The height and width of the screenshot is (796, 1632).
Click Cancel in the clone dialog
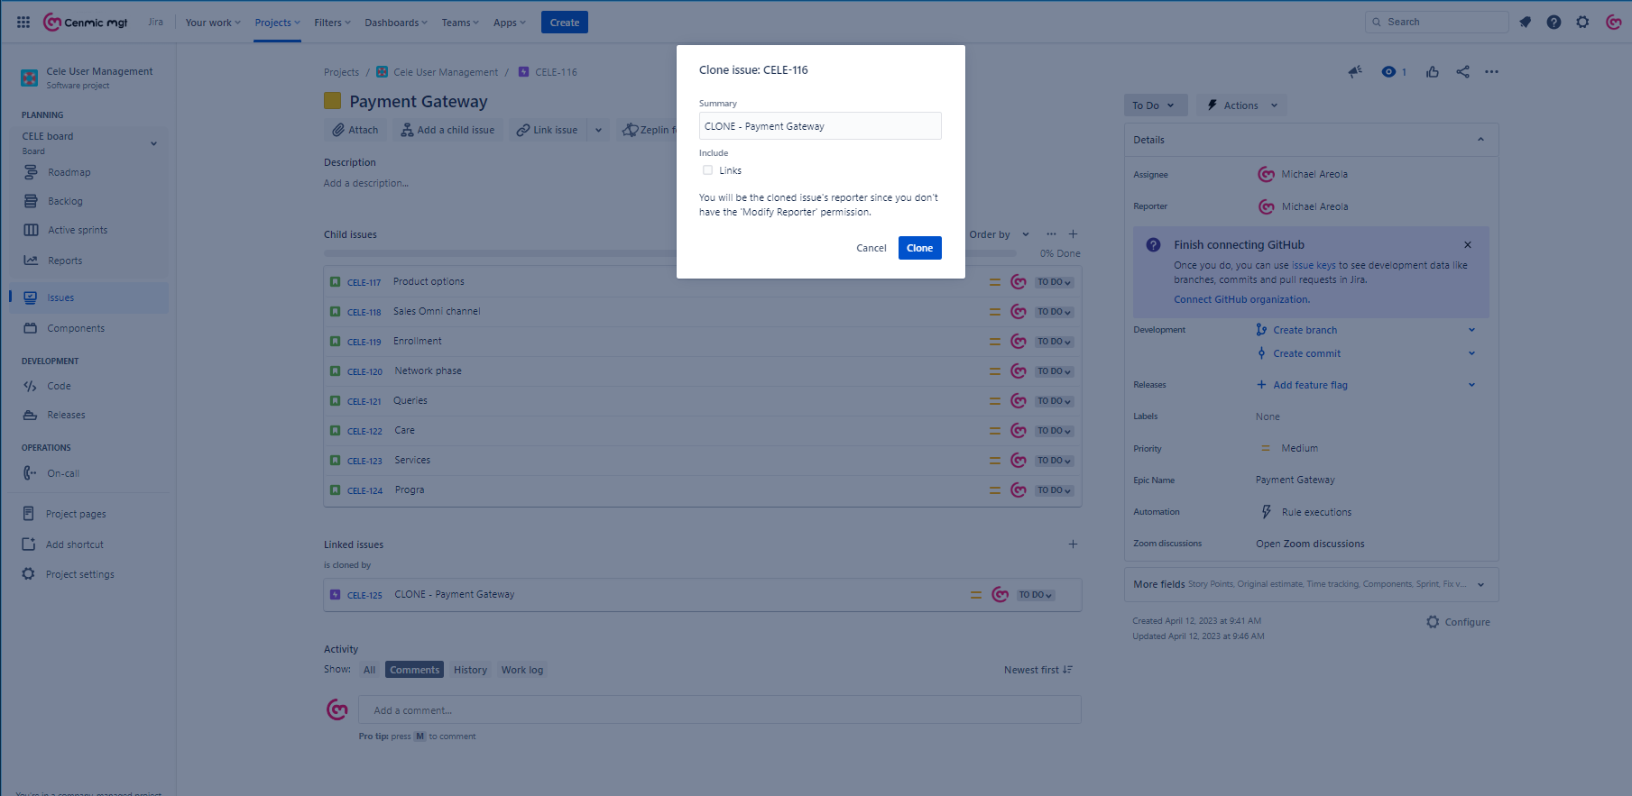click(871, 248)
